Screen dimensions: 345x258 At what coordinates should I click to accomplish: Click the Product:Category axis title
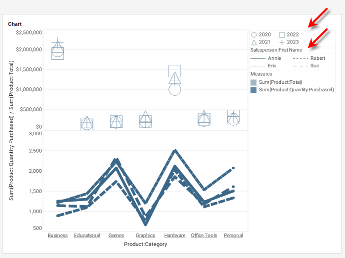145,245
